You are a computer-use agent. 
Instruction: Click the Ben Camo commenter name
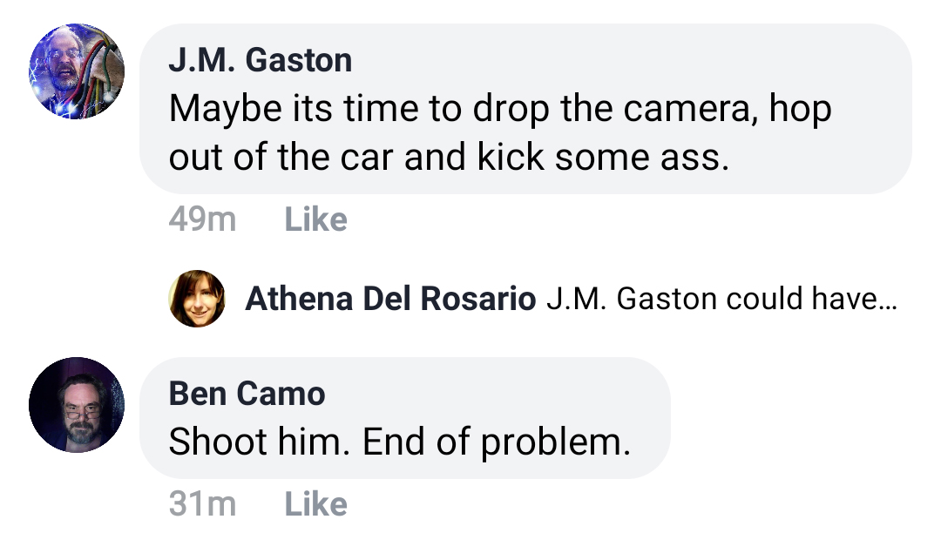(247, 394)
